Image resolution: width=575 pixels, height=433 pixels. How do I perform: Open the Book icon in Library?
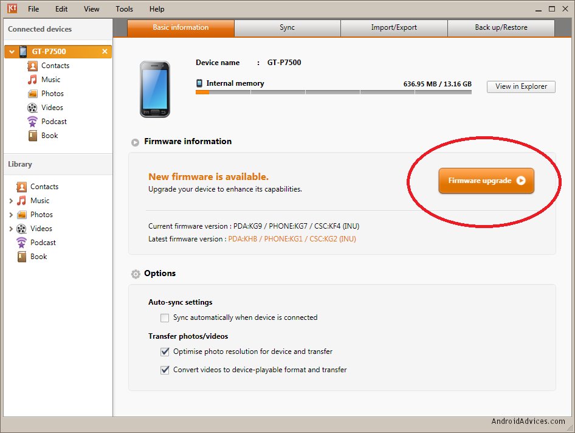(x=22, y=257)
